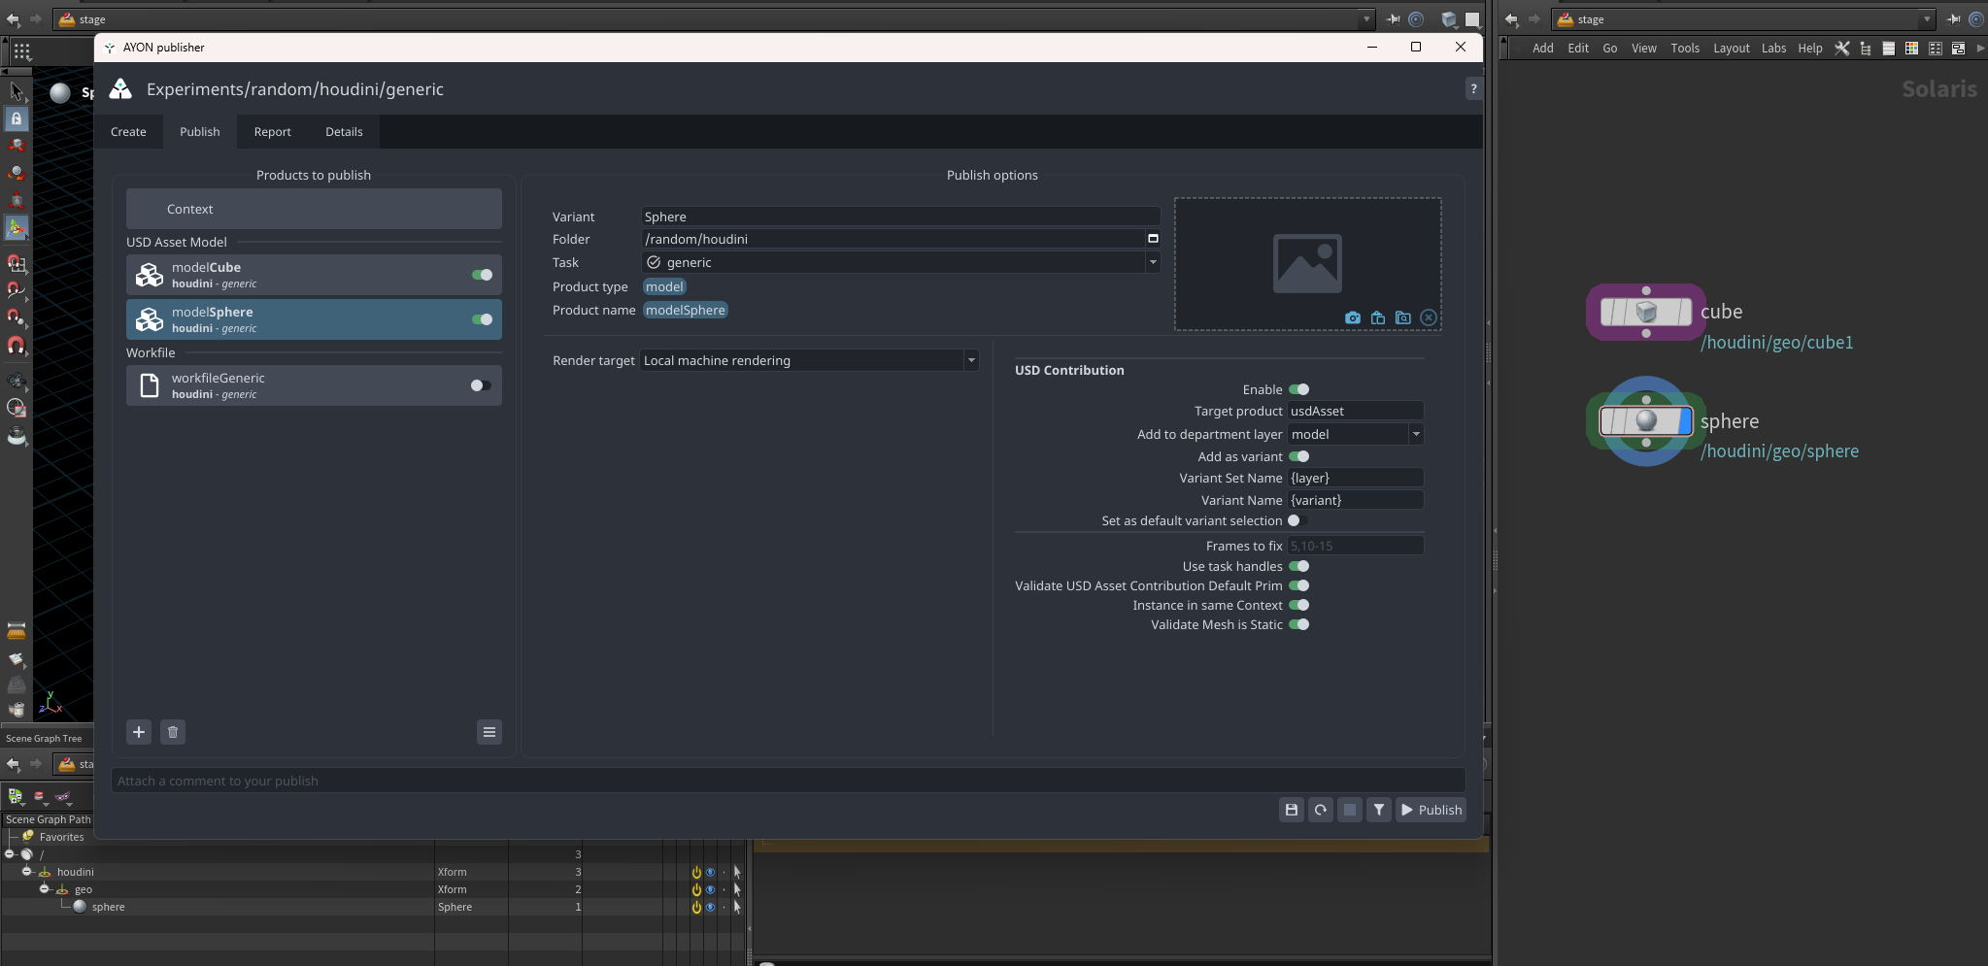This screenshot has width=1988, height=966.
Task: Turn on Set as default variant selection
Action: (1297, 521)
